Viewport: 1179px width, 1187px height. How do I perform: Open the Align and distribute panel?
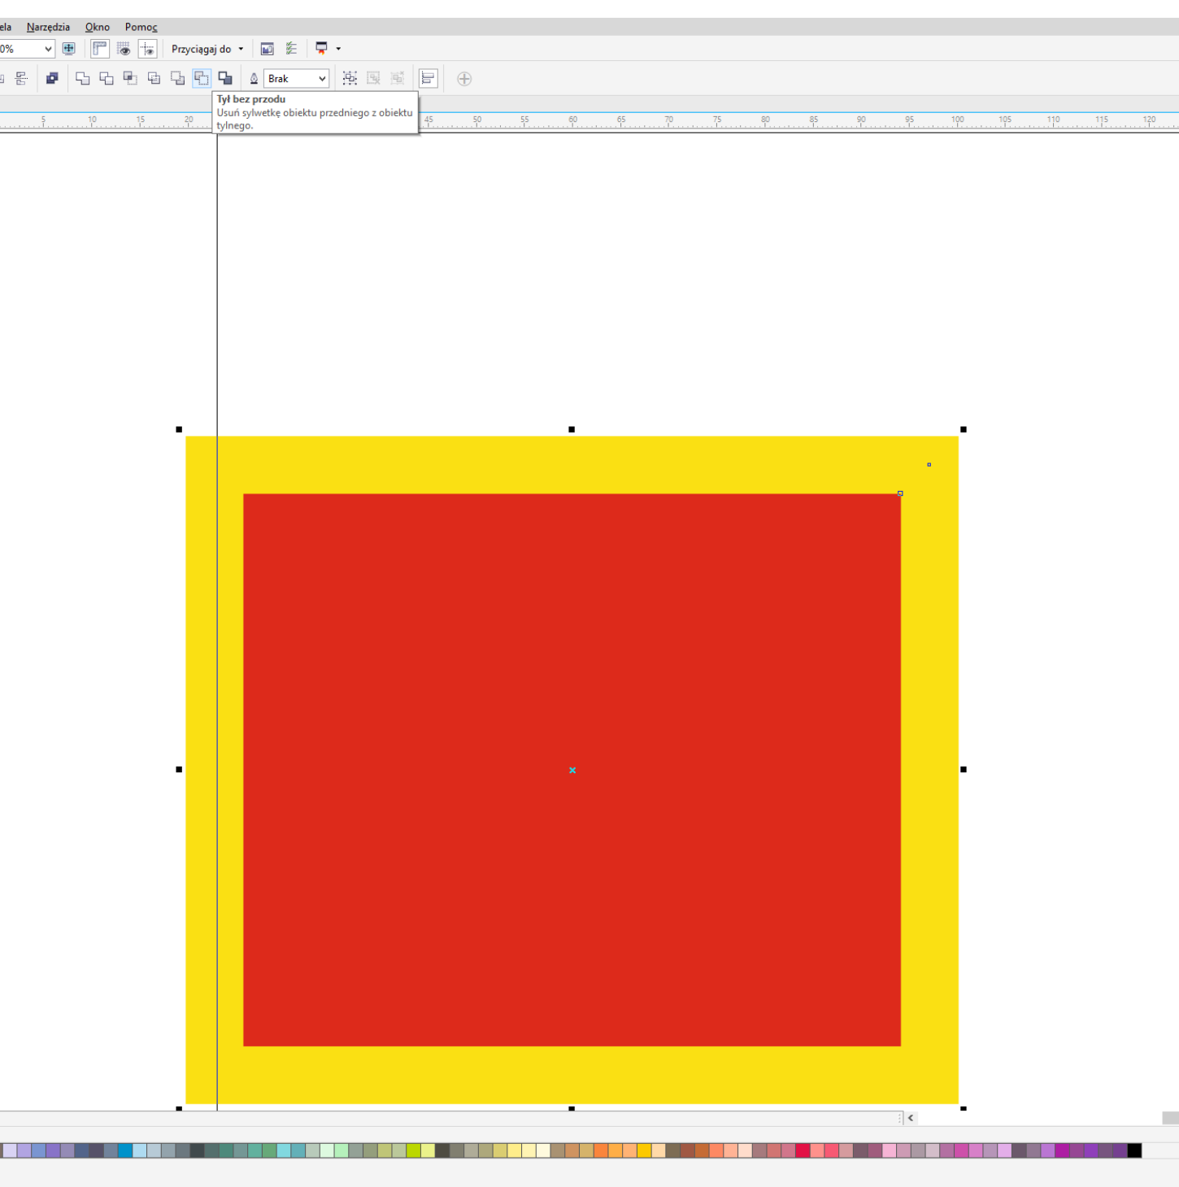(x=429, y=79)
